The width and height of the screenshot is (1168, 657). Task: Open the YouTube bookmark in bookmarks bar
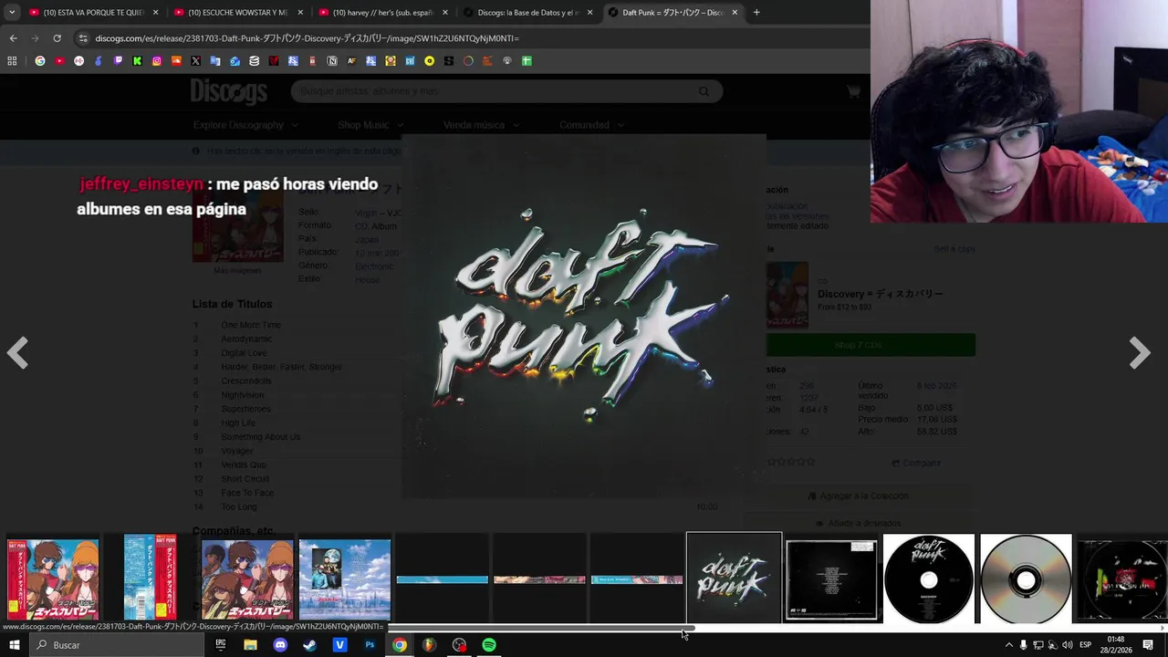point(59,61)
